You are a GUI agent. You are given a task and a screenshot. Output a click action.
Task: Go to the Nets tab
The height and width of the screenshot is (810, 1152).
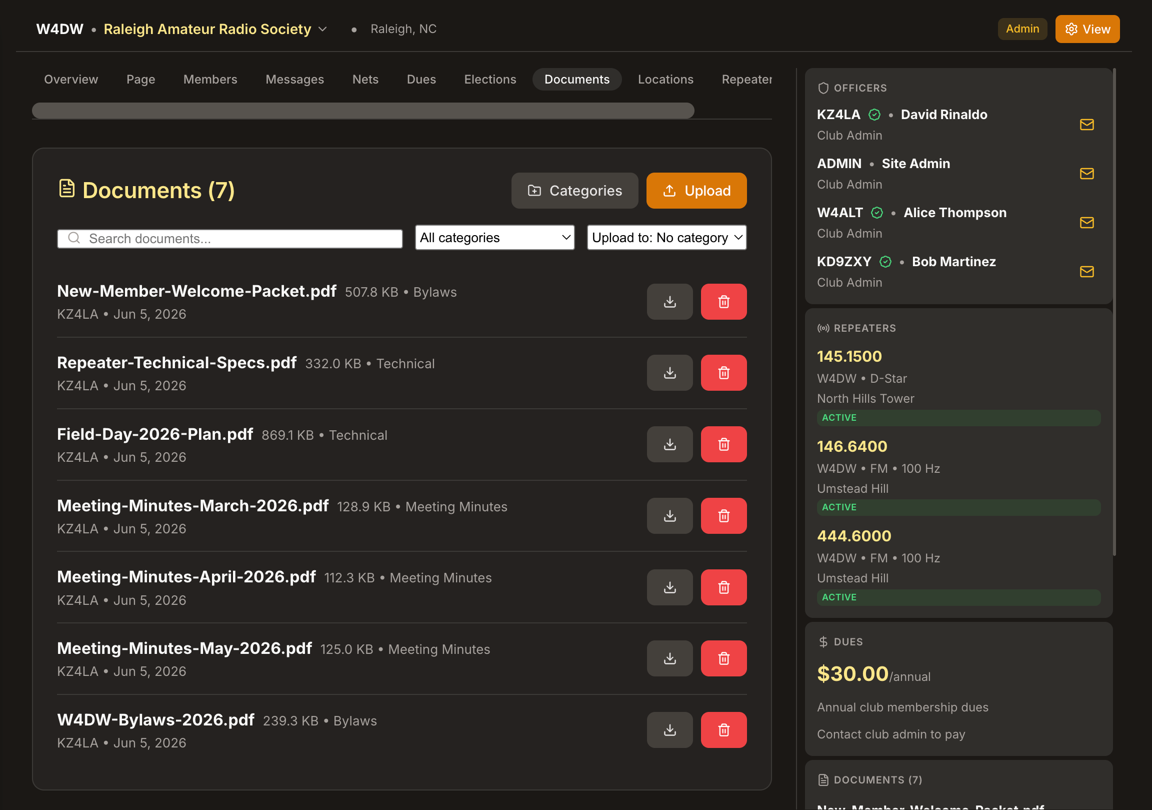click(365, 80)
